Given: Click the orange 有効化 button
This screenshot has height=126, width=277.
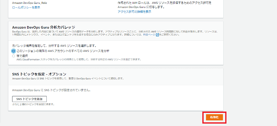Looking at the screenshot, I should pos(214,117).
